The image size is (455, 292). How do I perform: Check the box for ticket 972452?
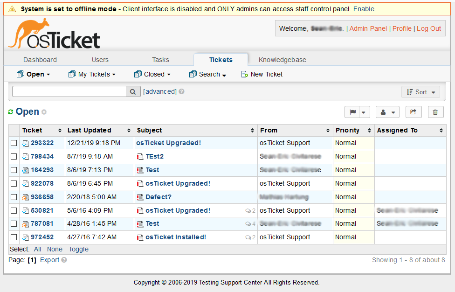[14, 237]
